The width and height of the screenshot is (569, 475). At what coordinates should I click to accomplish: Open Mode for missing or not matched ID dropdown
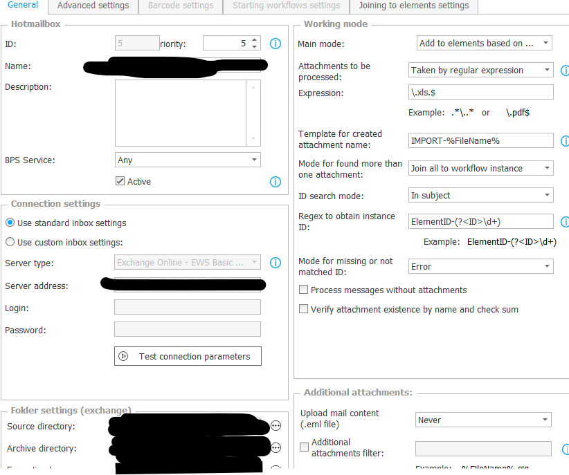[480, 266]
